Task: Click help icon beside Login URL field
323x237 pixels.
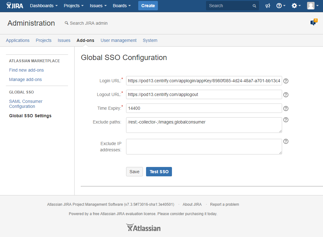Action: pos(286,81)
